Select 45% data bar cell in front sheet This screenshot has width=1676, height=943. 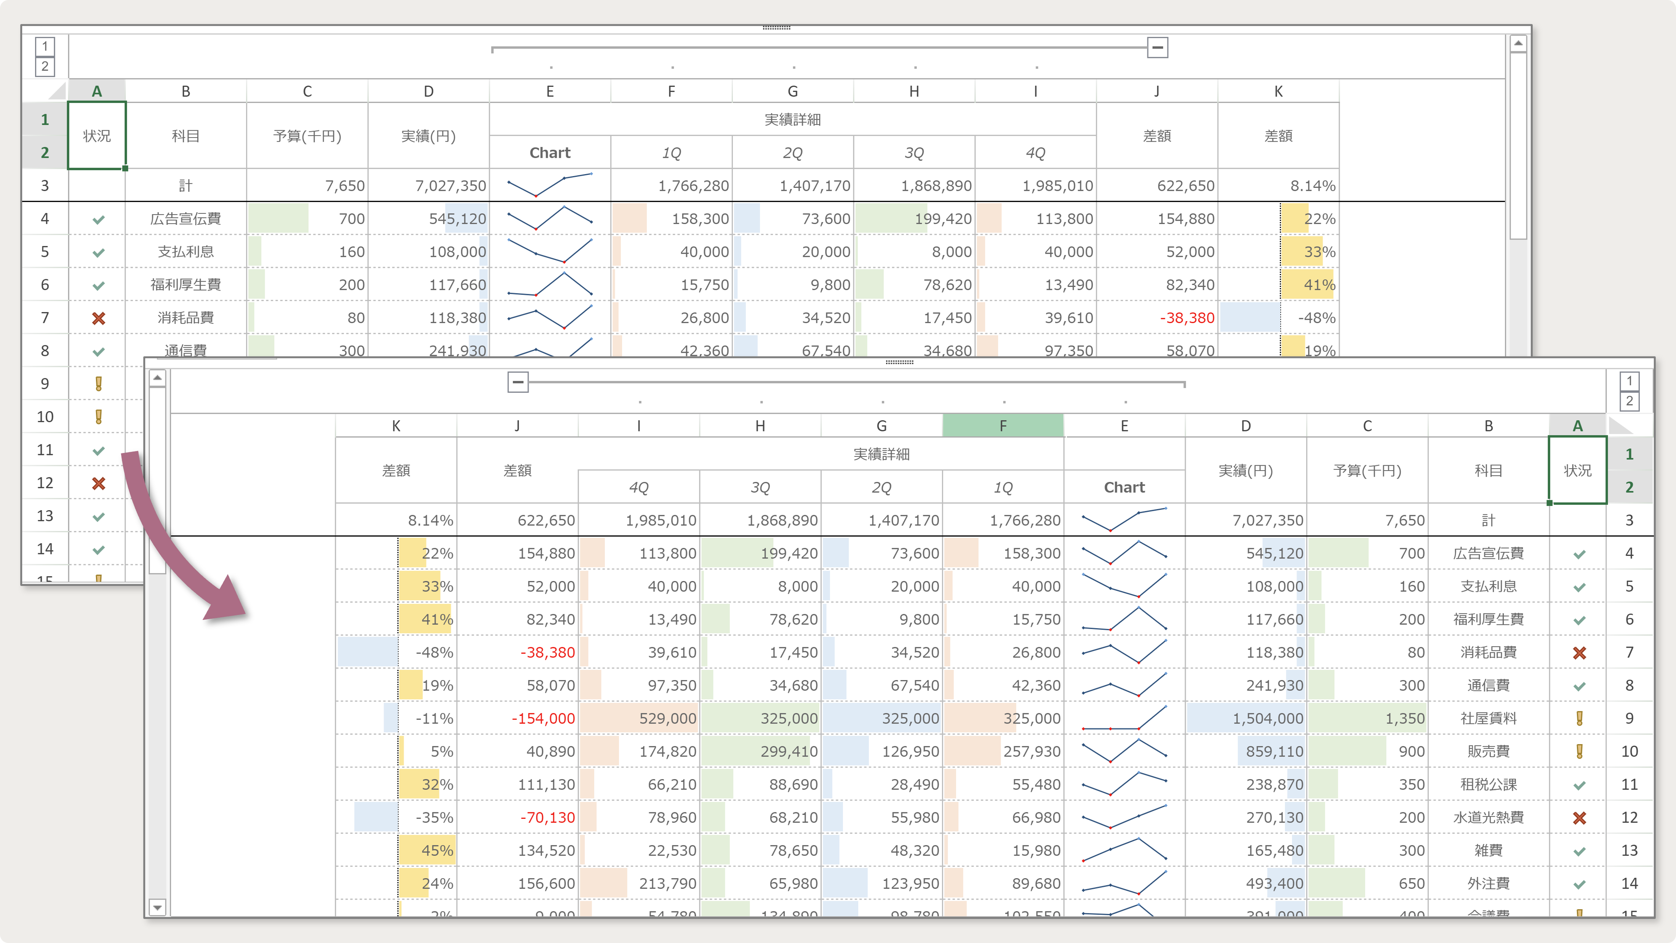(x=396, y=850)
